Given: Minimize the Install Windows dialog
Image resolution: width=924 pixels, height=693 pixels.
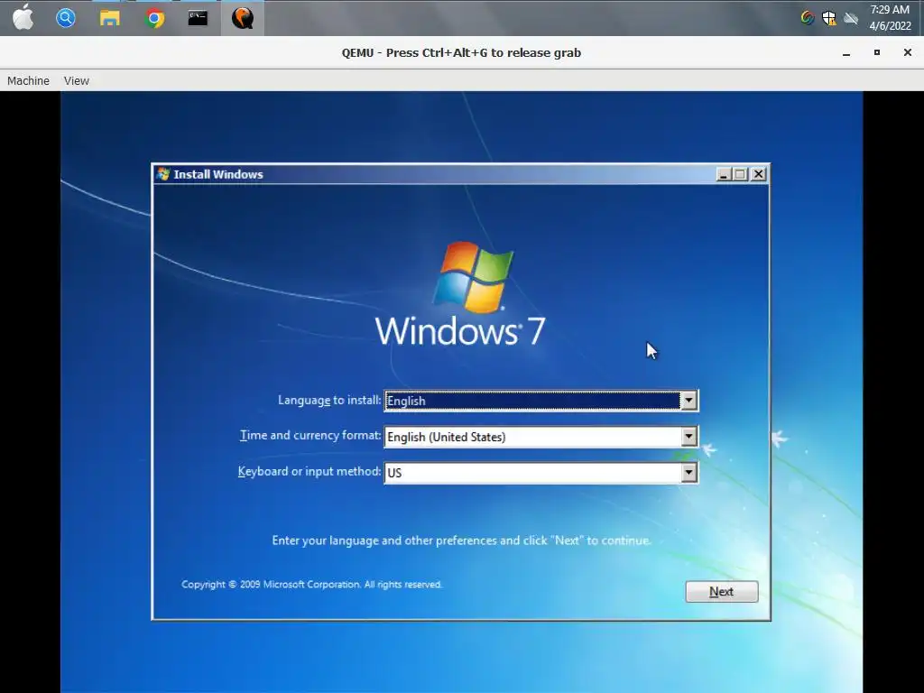Looking at the screenshot, I should click(724, 174).
